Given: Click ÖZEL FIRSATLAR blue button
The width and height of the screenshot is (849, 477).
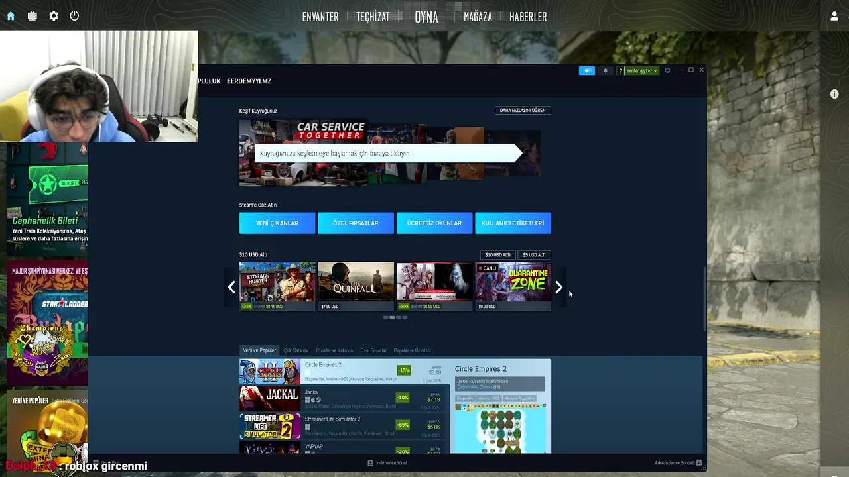Looking at the screenshot, I should coord(356,223).
